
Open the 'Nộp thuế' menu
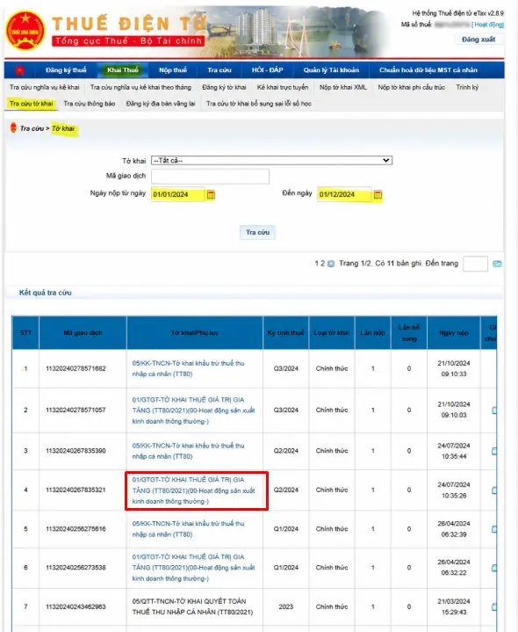(x=173, y=70)
